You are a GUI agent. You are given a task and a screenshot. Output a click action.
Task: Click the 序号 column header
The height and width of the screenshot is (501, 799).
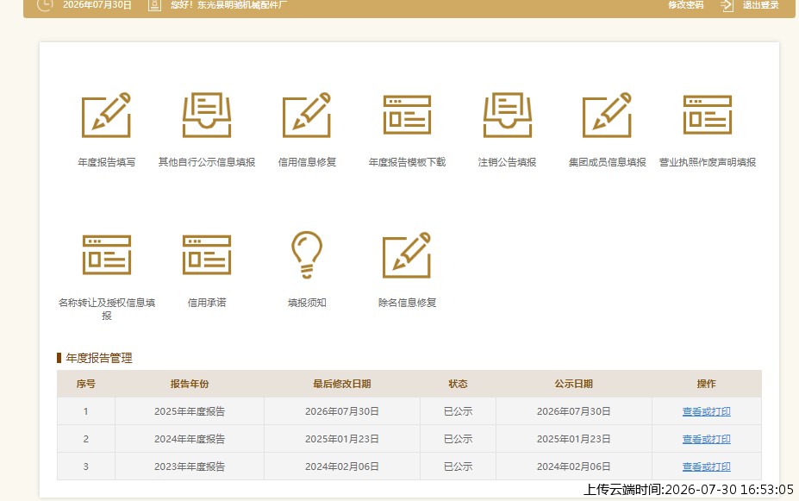click(x=85, y=384)
